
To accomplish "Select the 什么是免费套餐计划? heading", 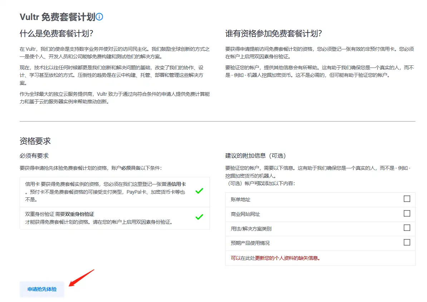I will 57,34.
